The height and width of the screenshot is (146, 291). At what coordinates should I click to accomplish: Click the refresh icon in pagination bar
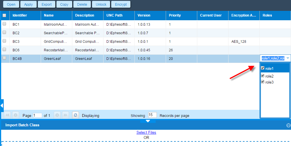75,115
